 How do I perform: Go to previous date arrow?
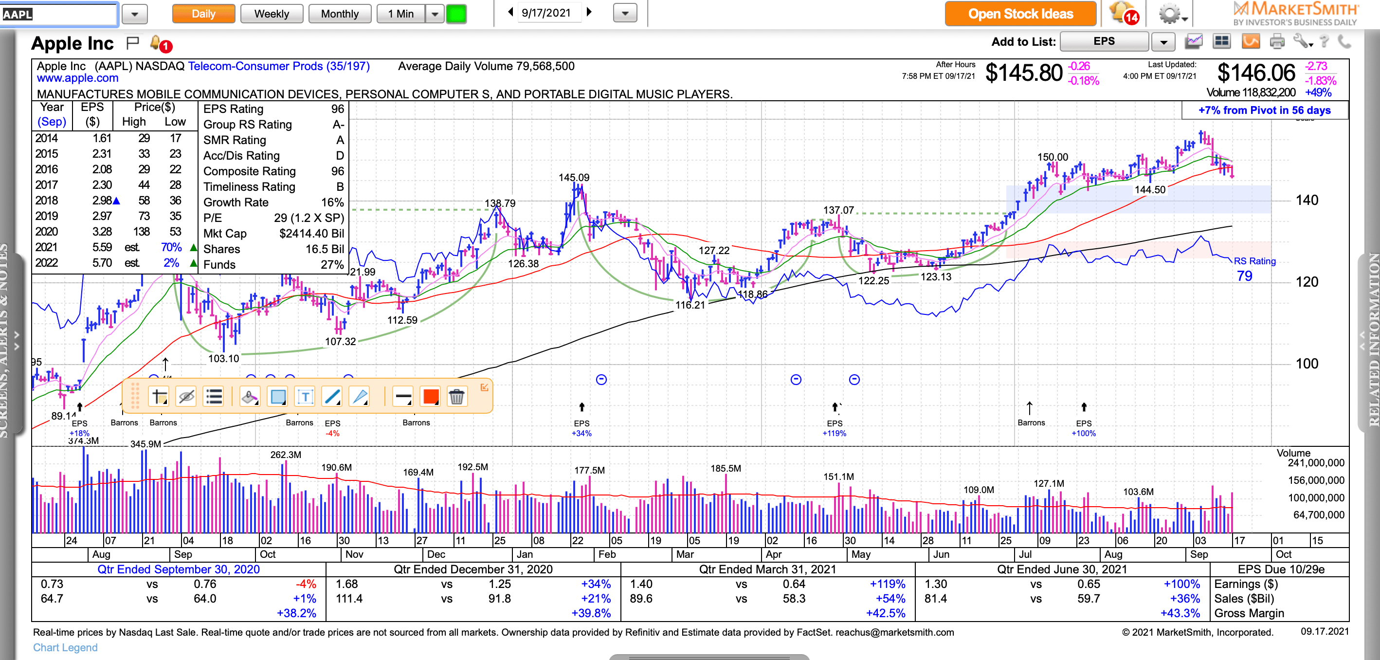click(510, 12)
